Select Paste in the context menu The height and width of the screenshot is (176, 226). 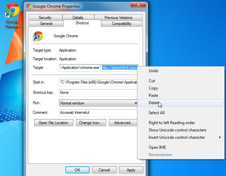pos(181,95)
